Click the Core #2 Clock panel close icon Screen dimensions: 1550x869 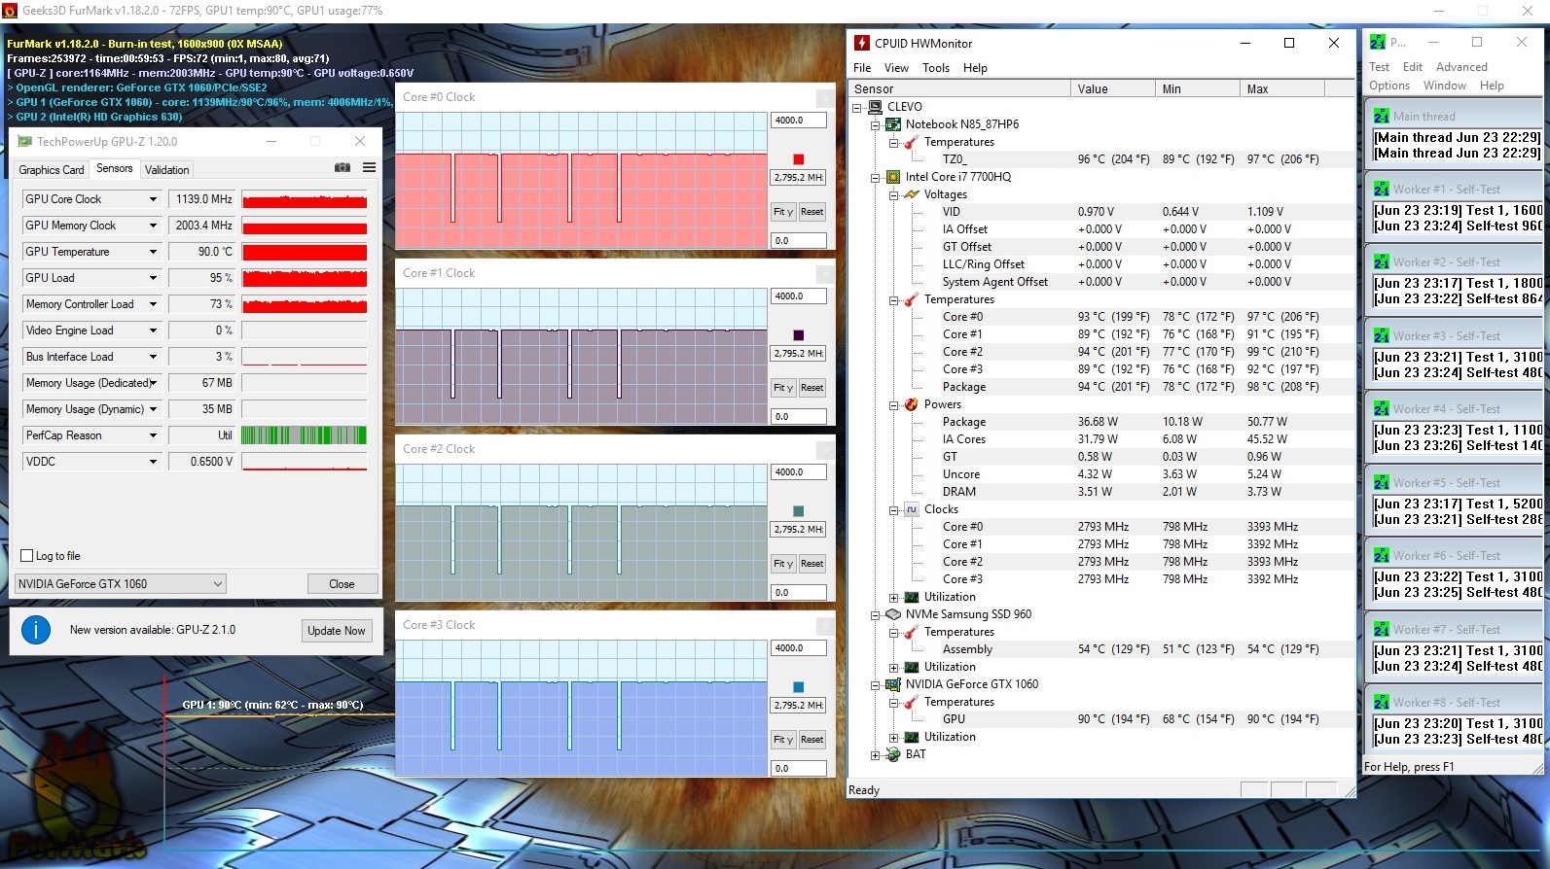(824, 449)
